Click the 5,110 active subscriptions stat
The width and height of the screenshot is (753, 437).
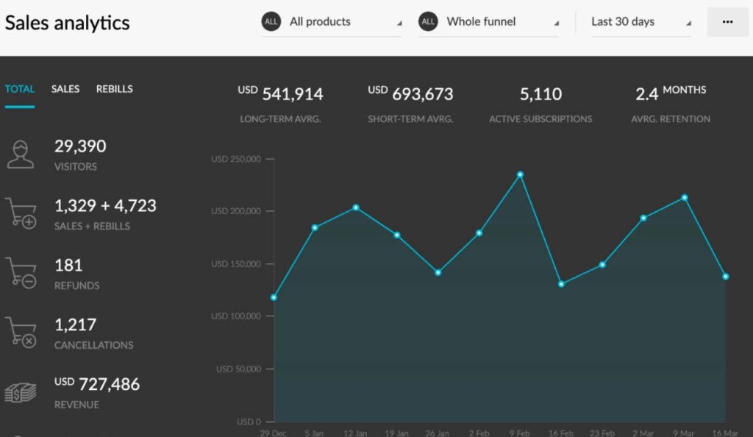click(x=540, y=94)
